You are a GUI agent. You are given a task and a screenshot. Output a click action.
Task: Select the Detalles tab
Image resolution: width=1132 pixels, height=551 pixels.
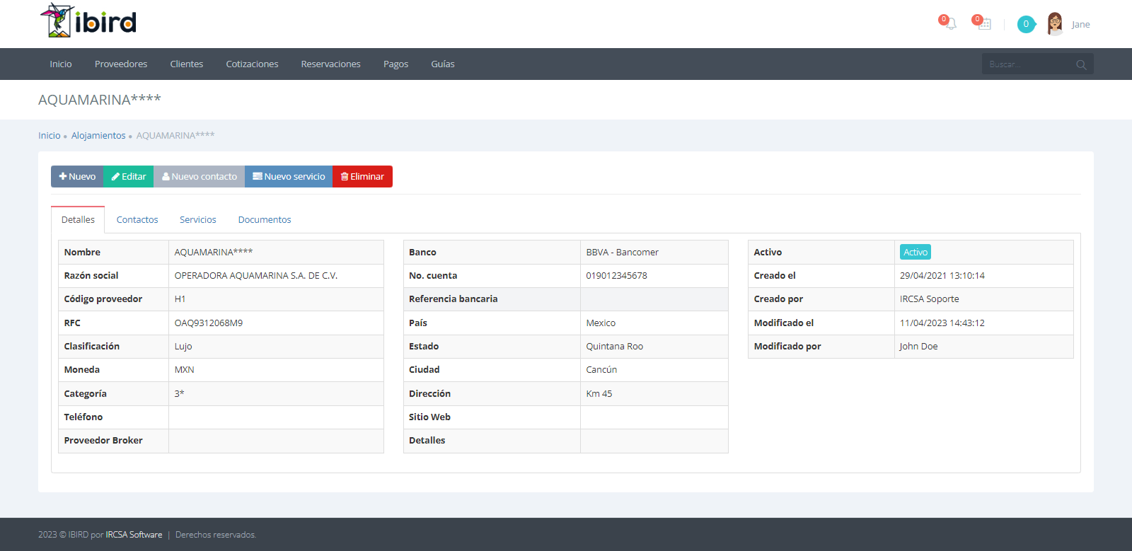tap(78, 219)
